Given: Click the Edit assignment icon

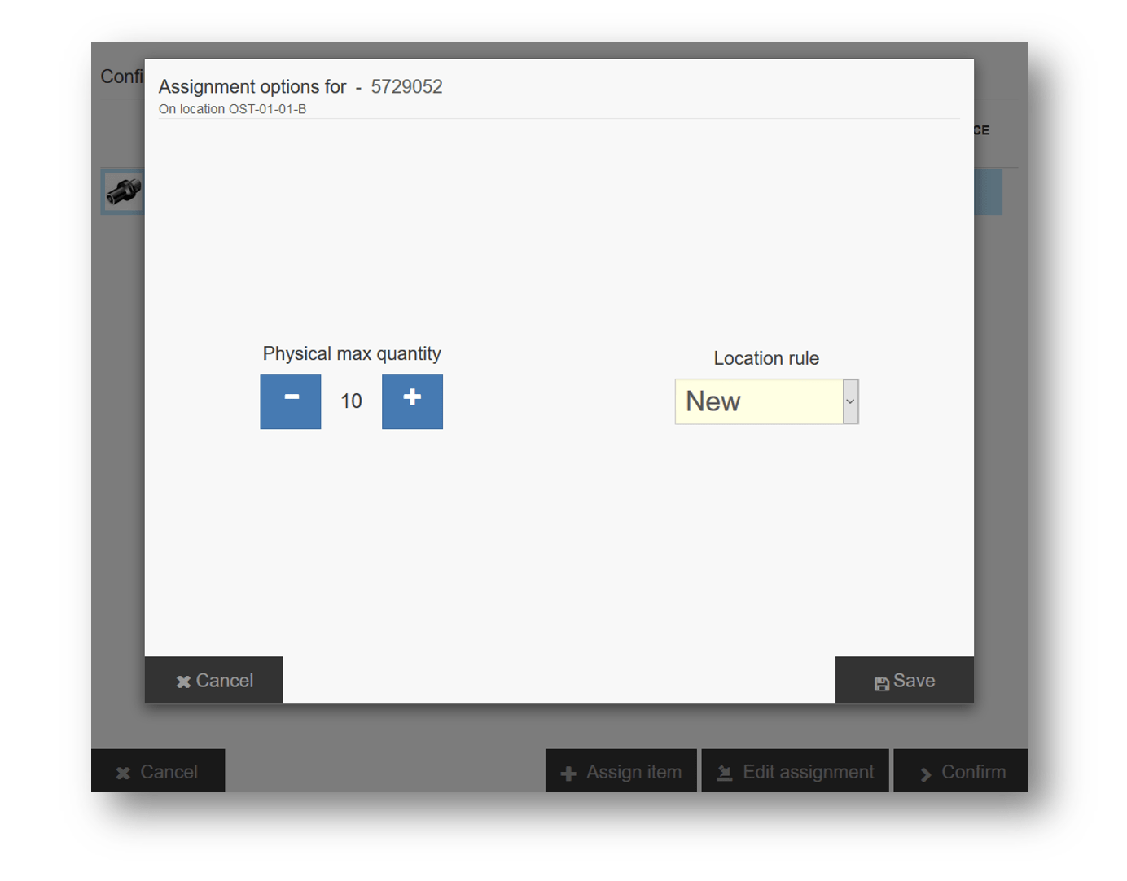Looking at the screenshot, I should pos(724,774).
